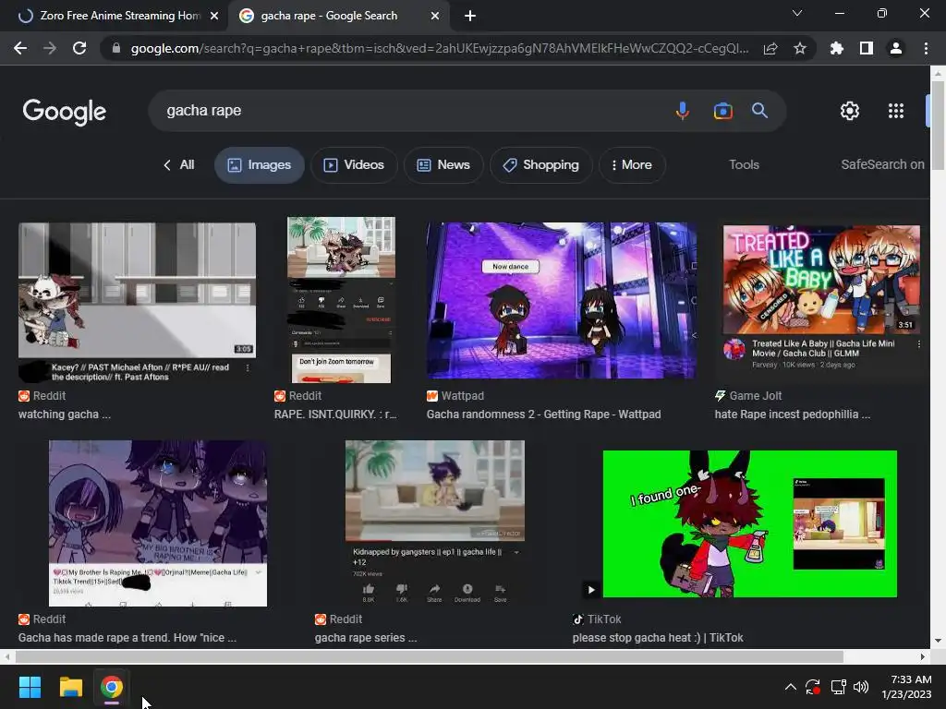Share this page via the address bar icon
This screenshot has height=709, width=946.
(770, 48)
